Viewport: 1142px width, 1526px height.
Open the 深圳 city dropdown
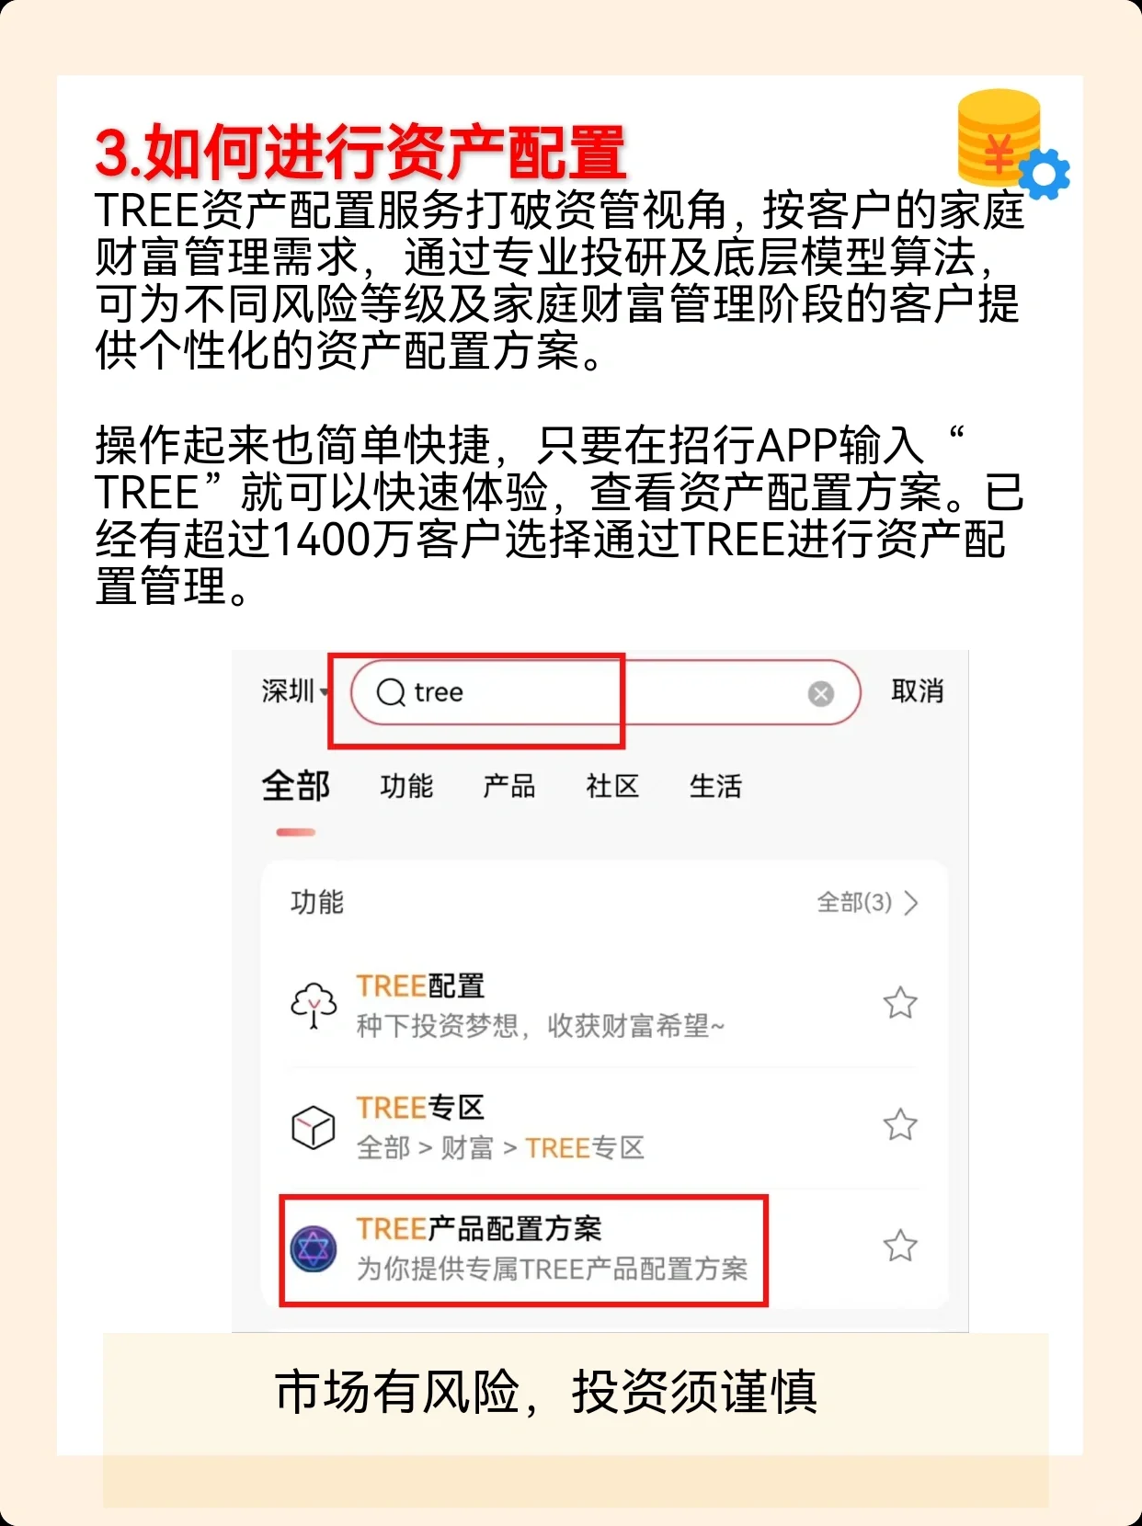click(294, 691)
